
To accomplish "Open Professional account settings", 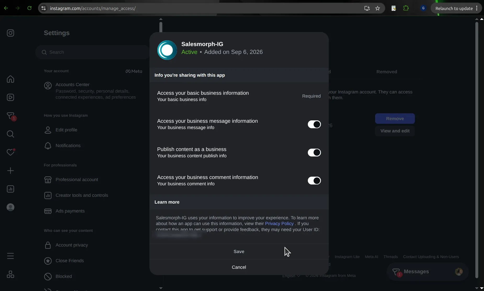I will pos(93,180).
